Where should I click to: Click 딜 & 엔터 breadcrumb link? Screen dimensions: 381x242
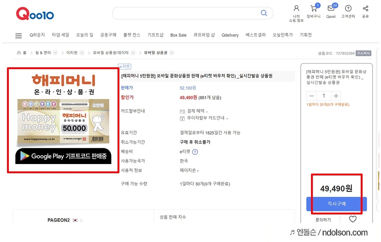43,53
